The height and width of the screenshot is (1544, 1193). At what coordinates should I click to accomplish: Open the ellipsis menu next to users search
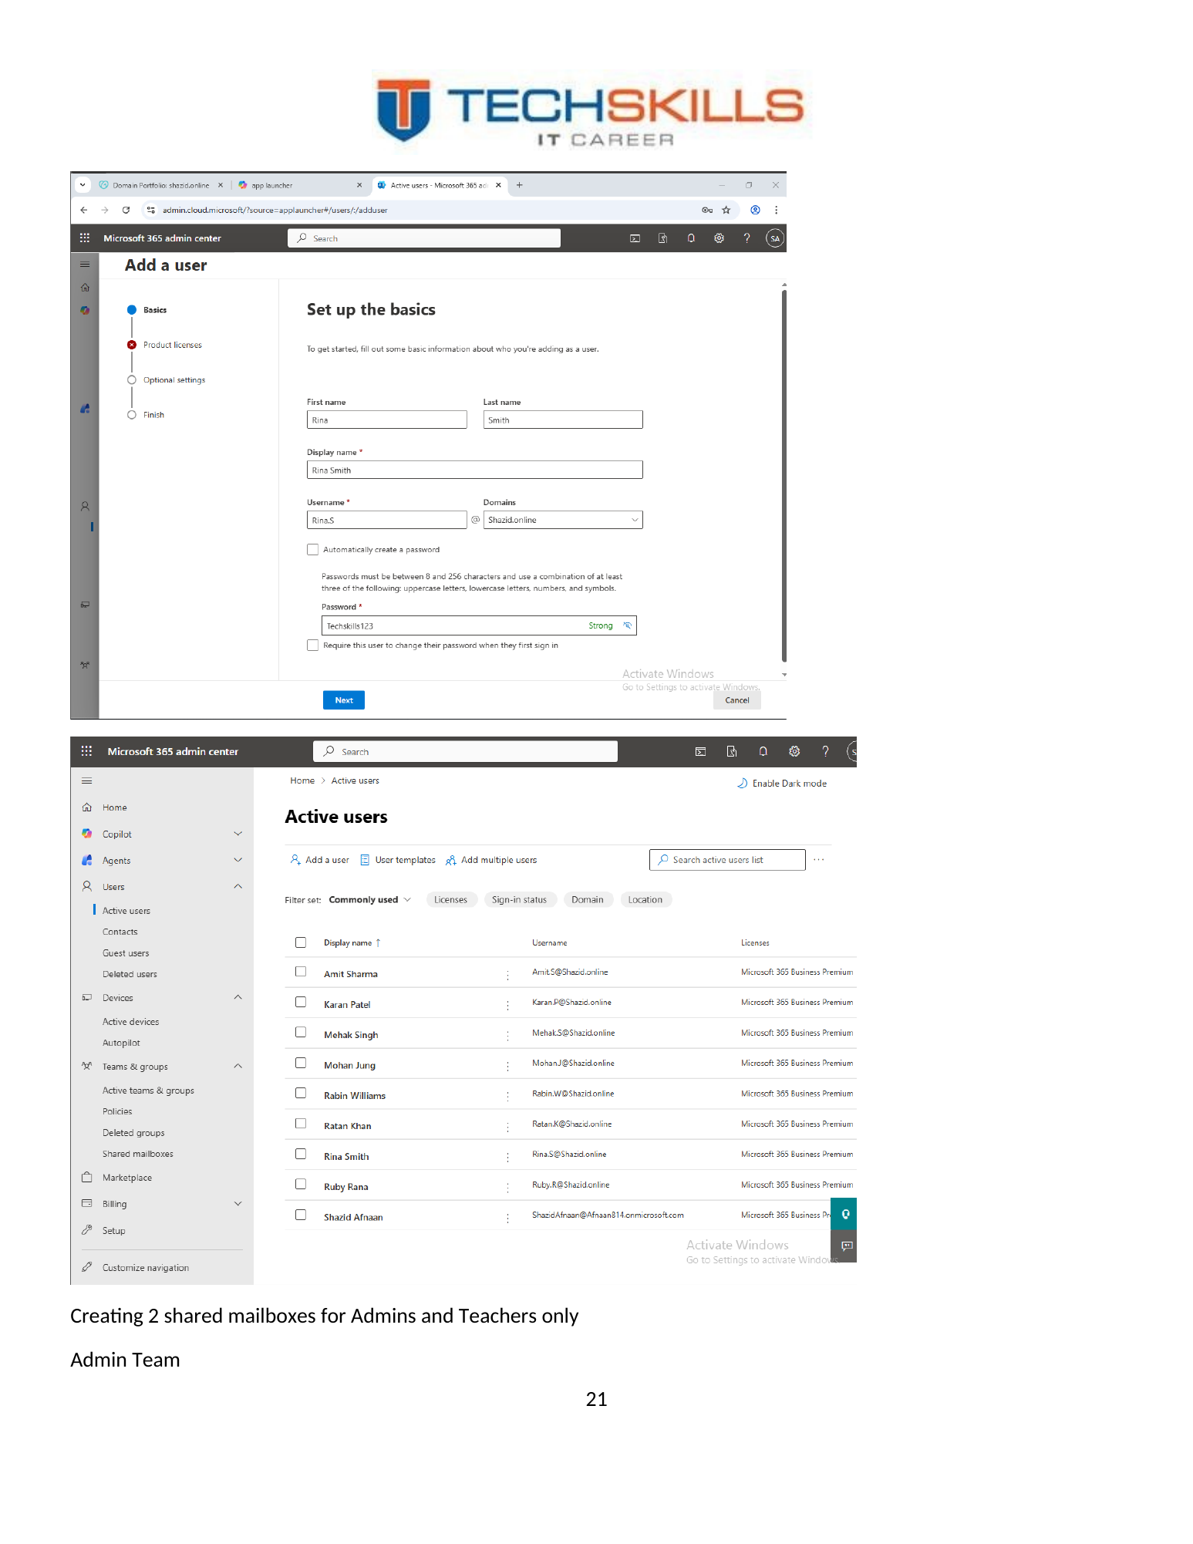click(x=819, y=860)
